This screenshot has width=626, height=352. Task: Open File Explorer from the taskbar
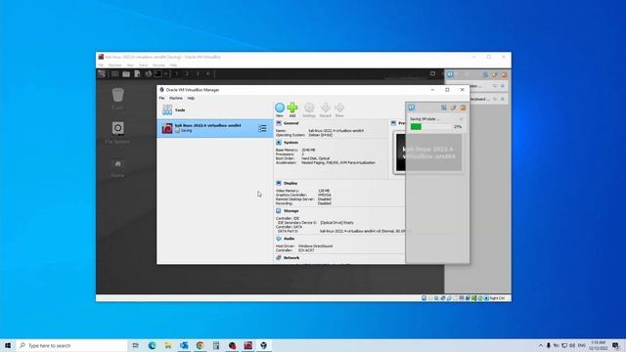[x=168, y=345]
